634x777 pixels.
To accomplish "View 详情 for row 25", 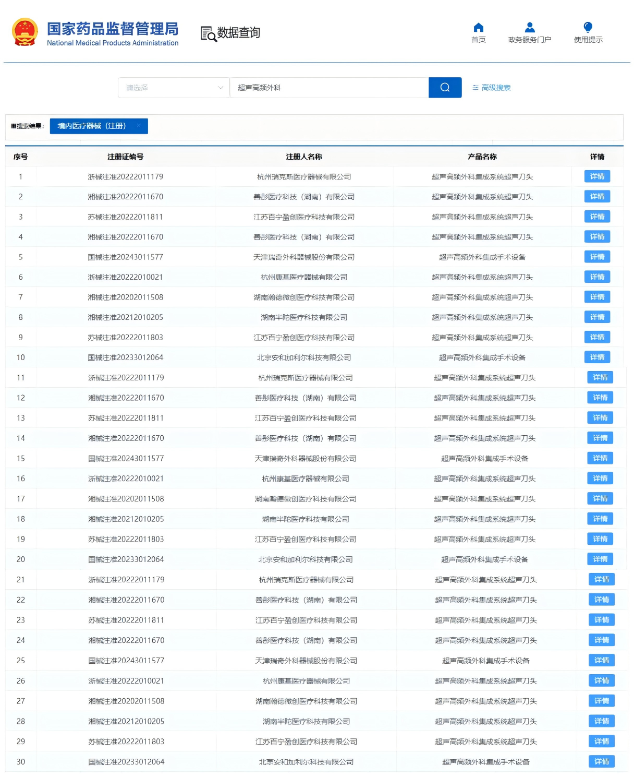I will [x=601, y=661].
